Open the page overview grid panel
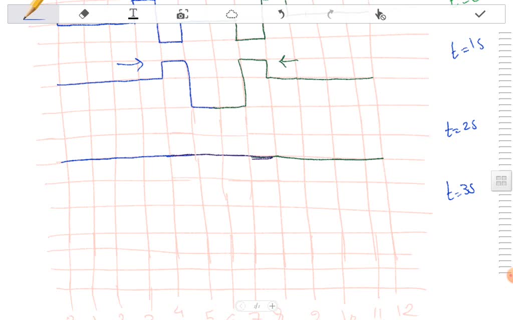 point(500,180)
